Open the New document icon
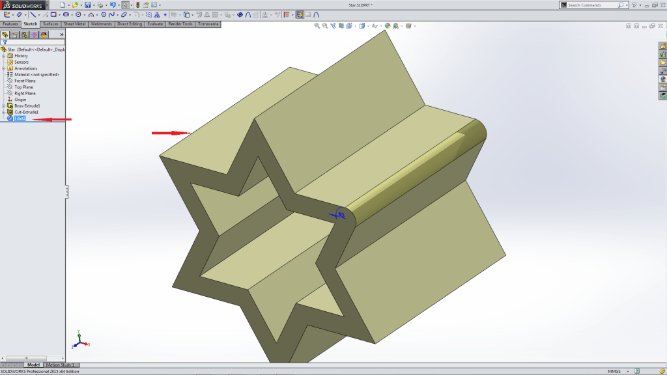This screenshot has width=667, height=375. tap(62, 5)
